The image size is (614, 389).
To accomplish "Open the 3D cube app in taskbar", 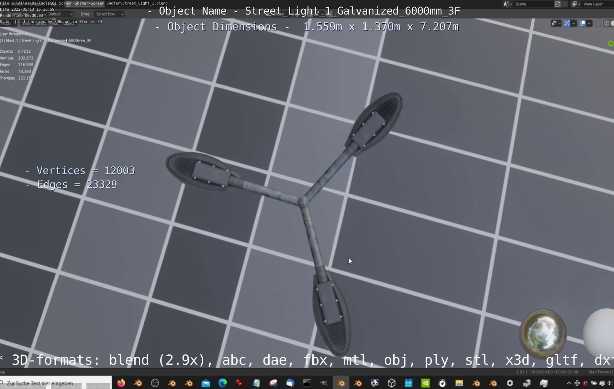I will [392, 383].
